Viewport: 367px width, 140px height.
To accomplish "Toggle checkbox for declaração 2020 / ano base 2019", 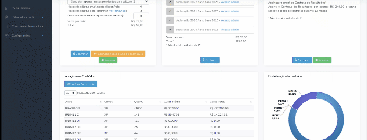I will click(170, 20).
